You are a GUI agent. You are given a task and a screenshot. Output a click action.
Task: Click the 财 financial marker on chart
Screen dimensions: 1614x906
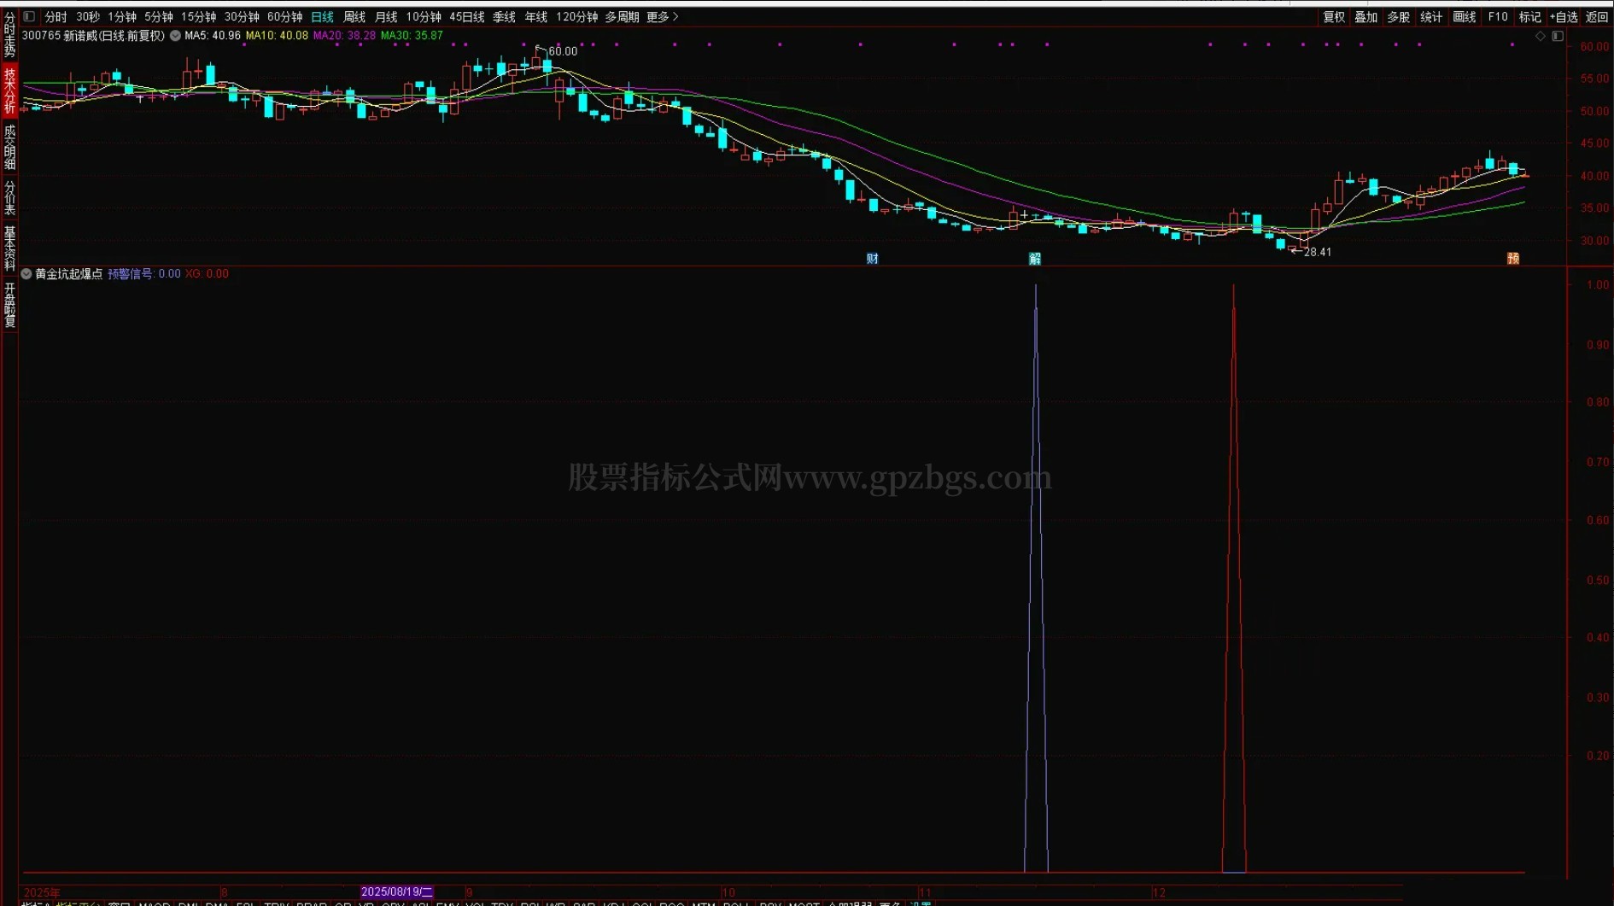(x=872, y=259)
